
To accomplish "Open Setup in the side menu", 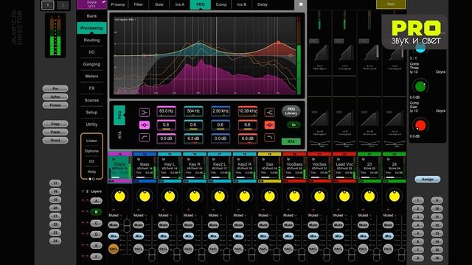I will coord(91,112).
